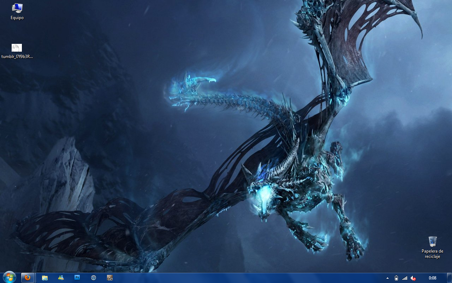Image resolution: width=452 pixels, height=283 pixels.
Task: Click the Show Desktop button
Action: point(449,278)
